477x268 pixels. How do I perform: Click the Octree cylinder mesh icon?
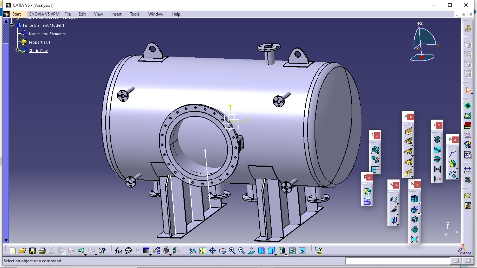414,199
